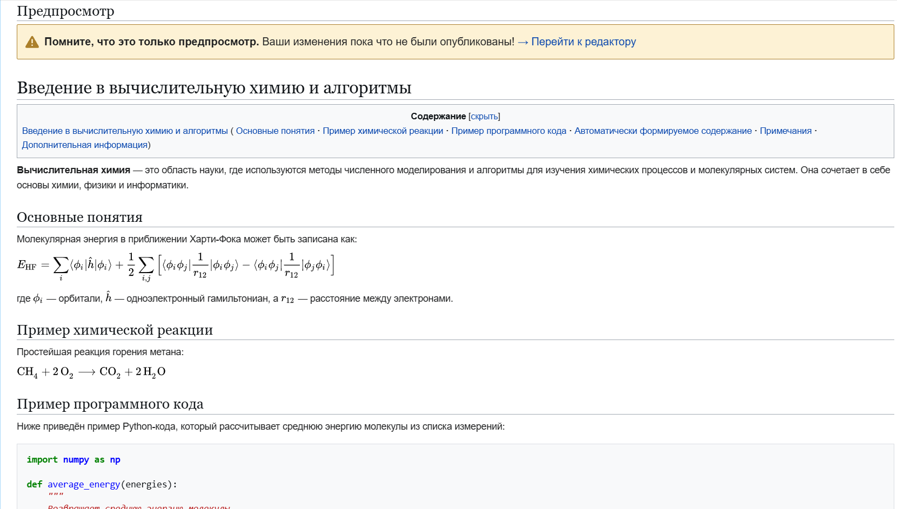Click the 'import numpy as np' code line
The image size is (897, 509).
click(x=73, y=459)
